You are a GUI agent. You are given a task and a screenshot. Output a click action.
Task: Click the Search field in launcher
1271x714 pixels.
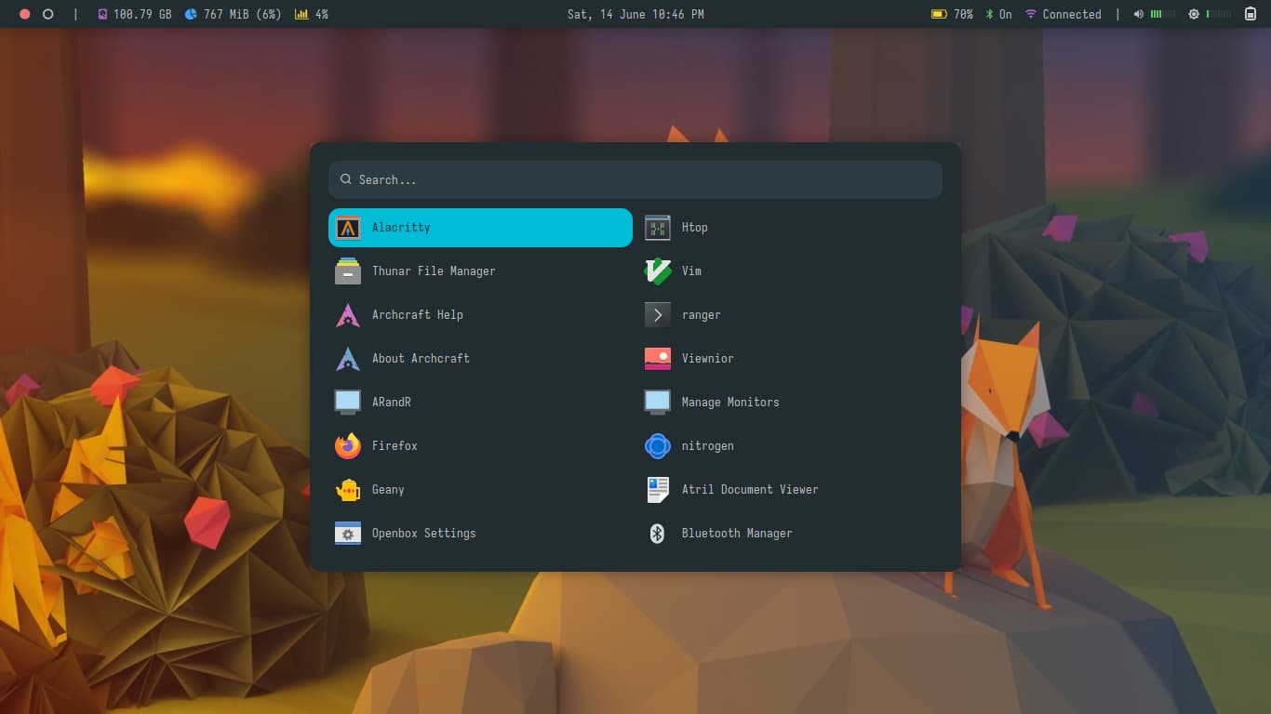tap(635, 179)
